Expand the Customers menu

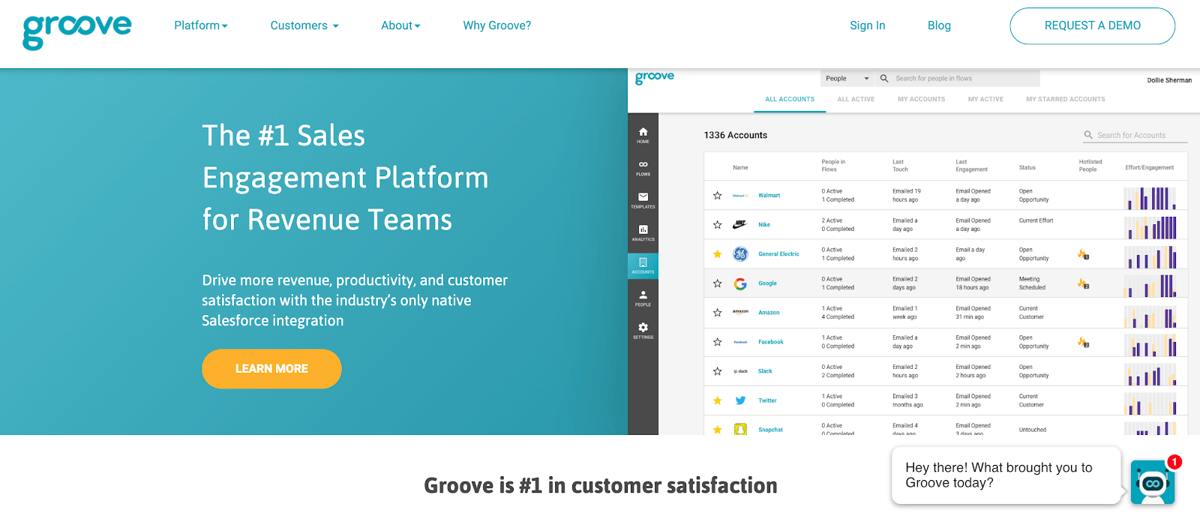tap(304, 25)
